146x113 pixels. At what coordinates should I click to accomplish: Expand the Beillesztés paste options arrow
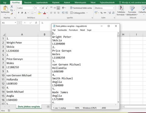tap(5, 15)
